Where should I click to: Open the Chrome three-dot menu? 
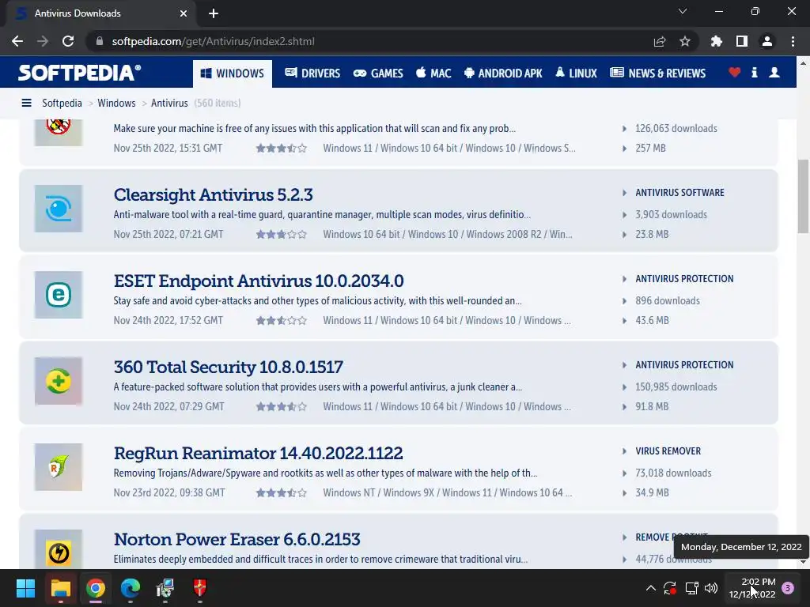click(x=793, y=41)
